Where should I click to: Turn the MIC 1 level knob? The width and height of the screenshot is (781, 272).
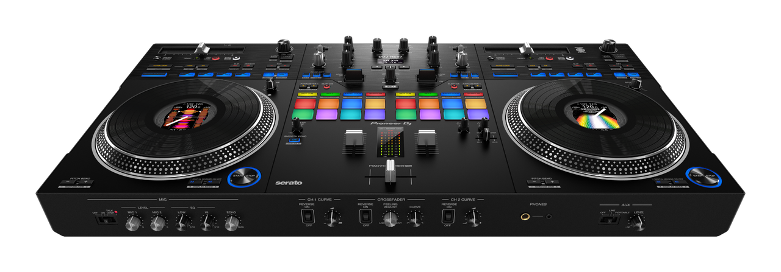pyautogui.click(x=132, y=225)
